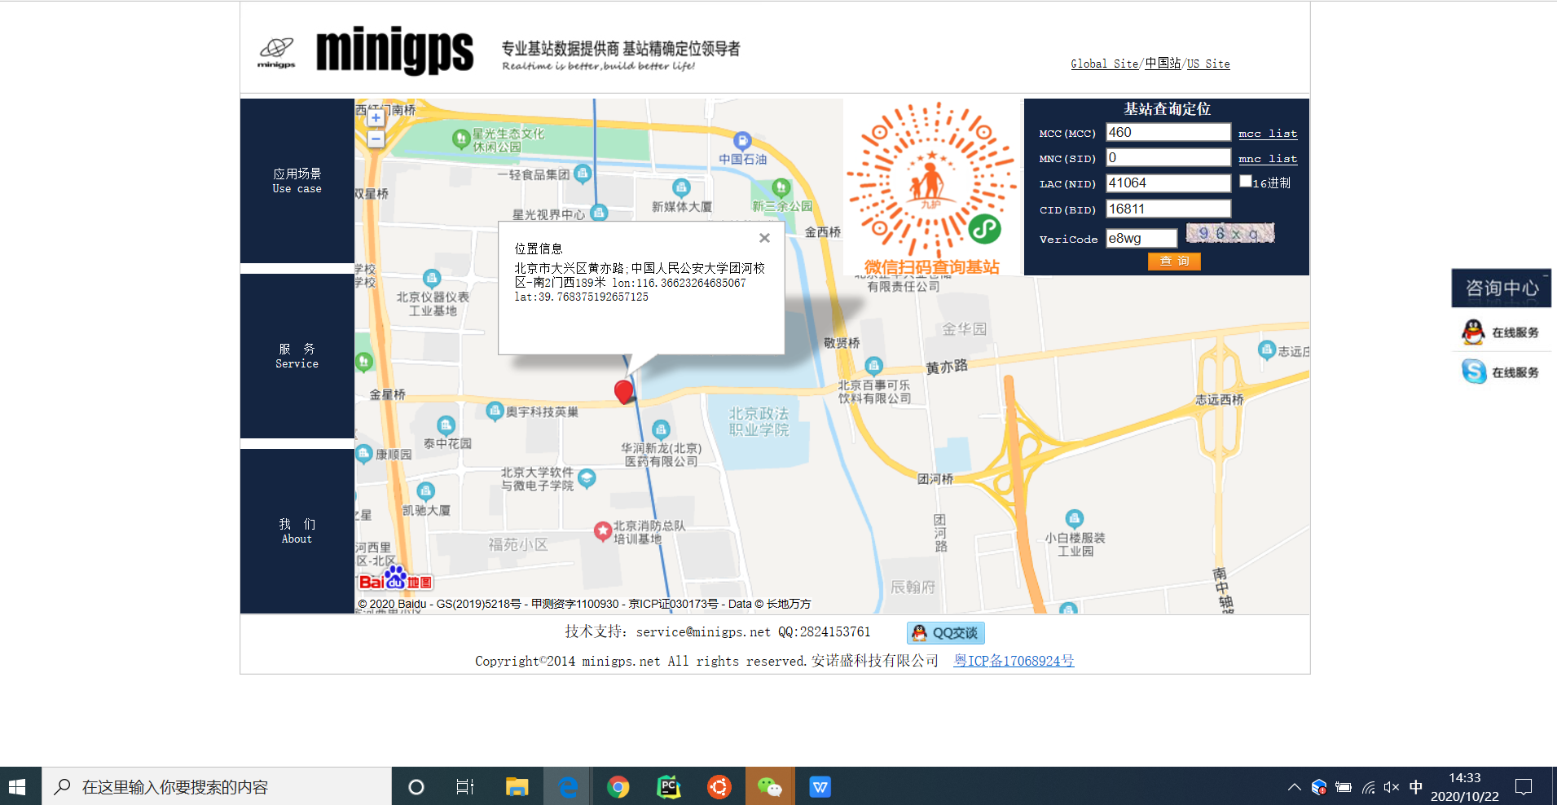Screen dimensions: 1557x805
Task: Zoom out on the Baidu map
Action: 376,139
